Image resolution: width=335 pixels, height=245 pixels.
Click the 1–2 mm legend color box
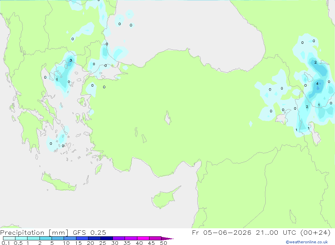click(x=33, y=238)
